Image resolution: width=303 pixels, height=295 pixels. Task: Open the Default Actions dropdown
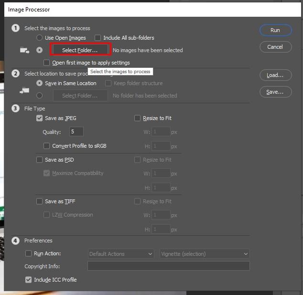tap(121, 254)
